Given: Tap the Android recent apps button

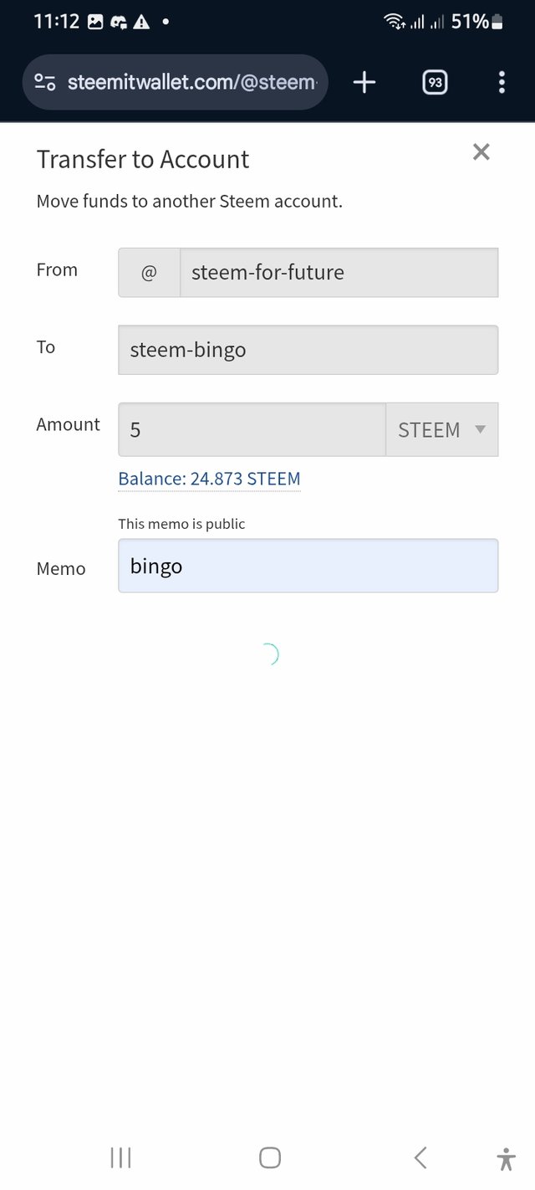Looking at the screenshot, I should (x=121, y=1157).
